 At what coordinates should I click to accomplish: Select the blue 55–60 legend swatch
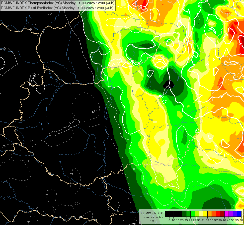(239, 214)
